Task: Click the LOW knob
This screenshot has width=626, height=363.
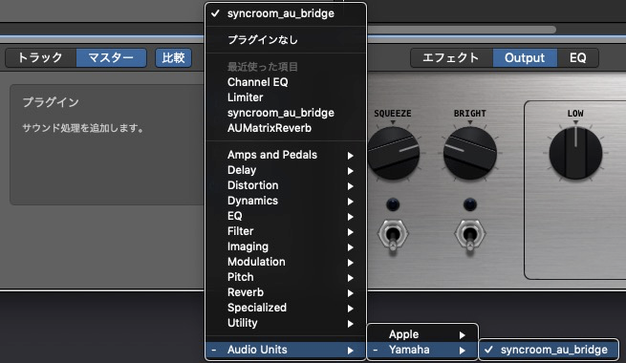Action: tap(575, 153)
